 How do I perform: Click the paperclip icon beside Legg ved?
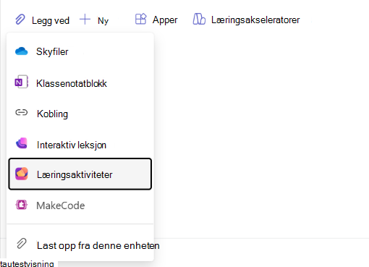(20, 20)
